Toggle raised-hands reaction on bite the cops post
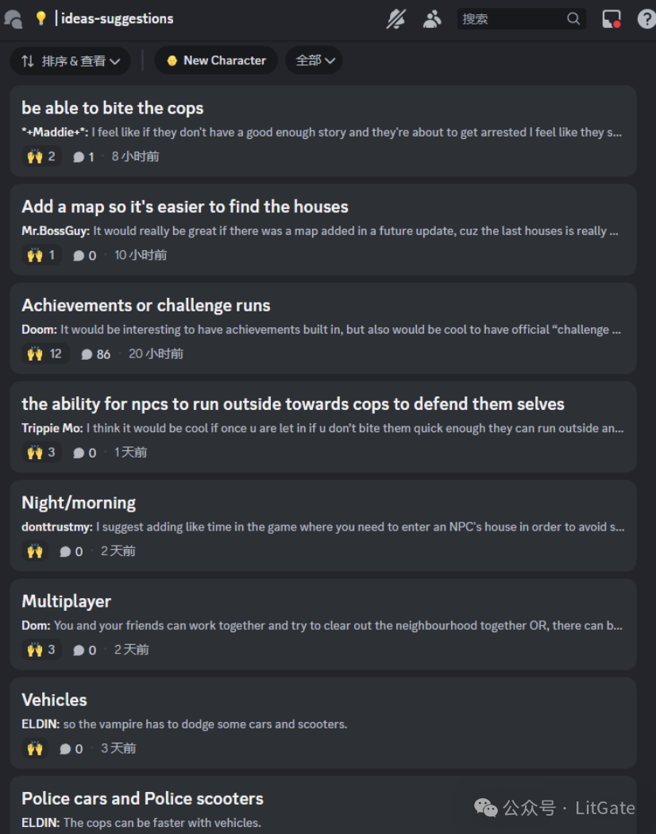This screenshot has height=834, width=656. point(41,156)
